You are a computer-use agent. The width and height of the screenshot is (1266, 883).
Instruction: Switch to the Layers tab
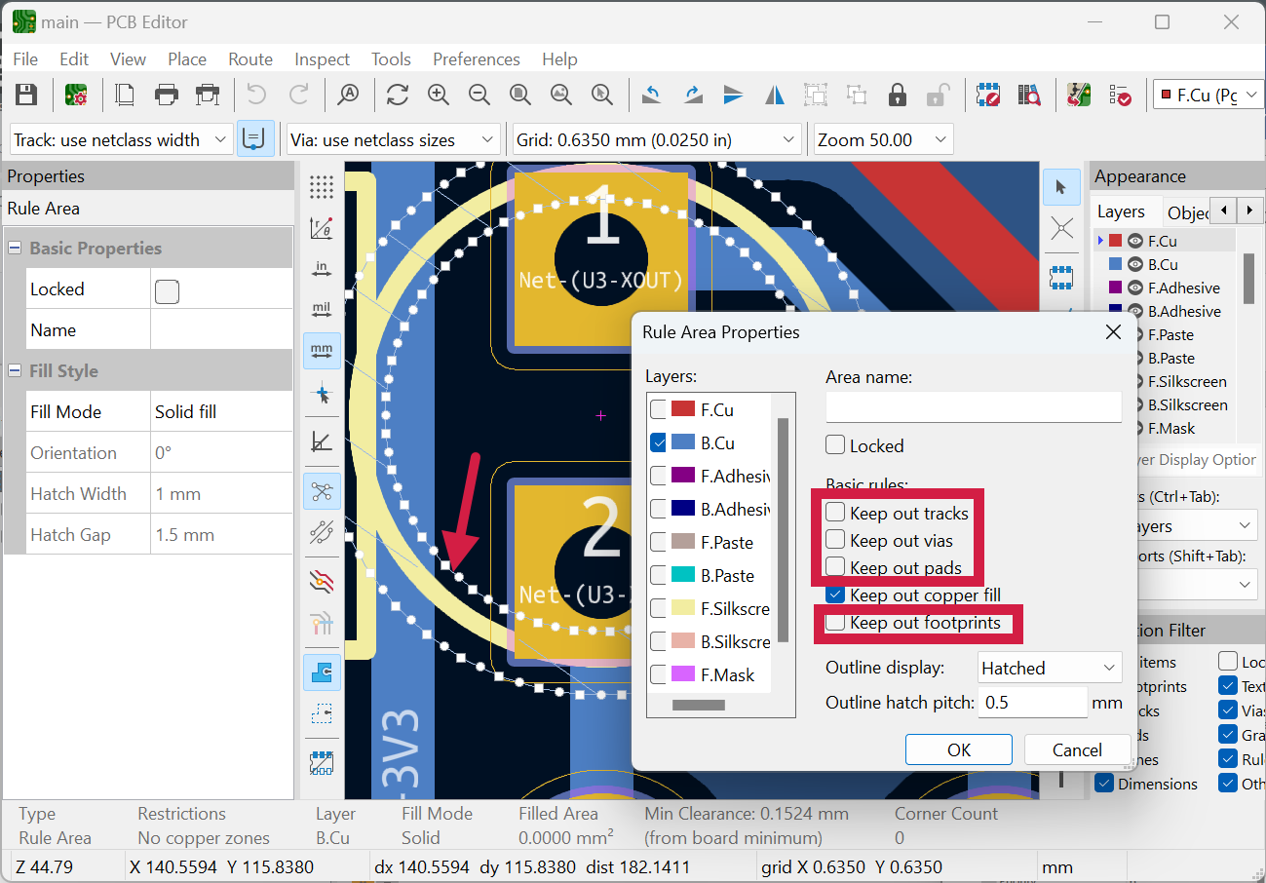click(1121, 211)
